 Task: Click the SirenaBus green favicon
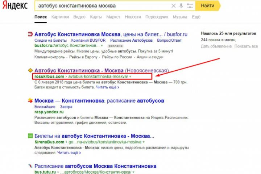pos(30,136)
